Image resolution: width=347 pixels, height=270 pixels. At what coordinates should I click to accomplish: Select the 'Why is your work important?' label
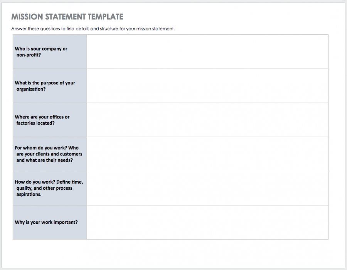pos(46,222)
